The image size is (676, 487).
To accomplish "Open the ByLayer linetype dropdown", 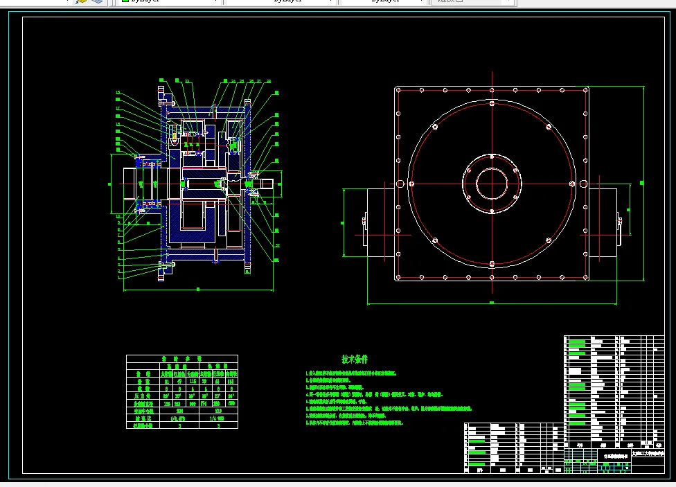I will 281,1.
